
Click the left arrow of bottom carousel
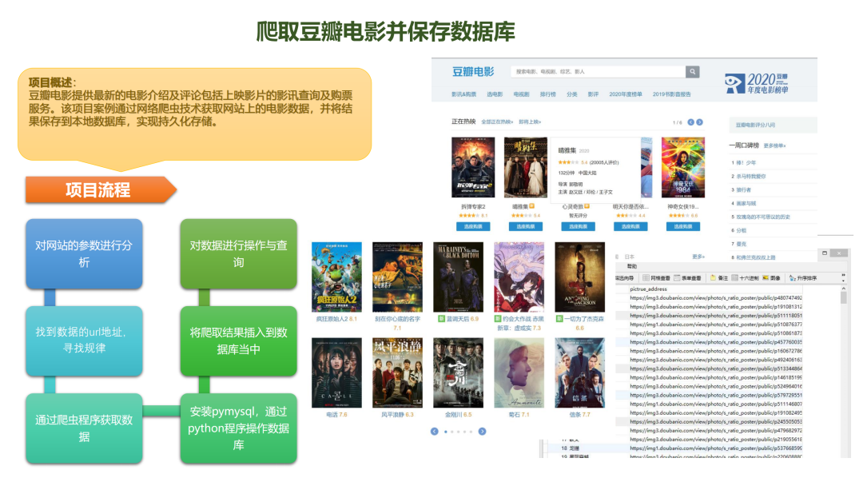[x=434, y=432]
